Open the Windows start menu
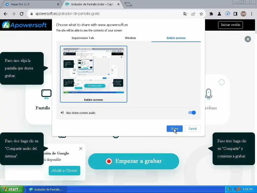 tap(12, 189)
